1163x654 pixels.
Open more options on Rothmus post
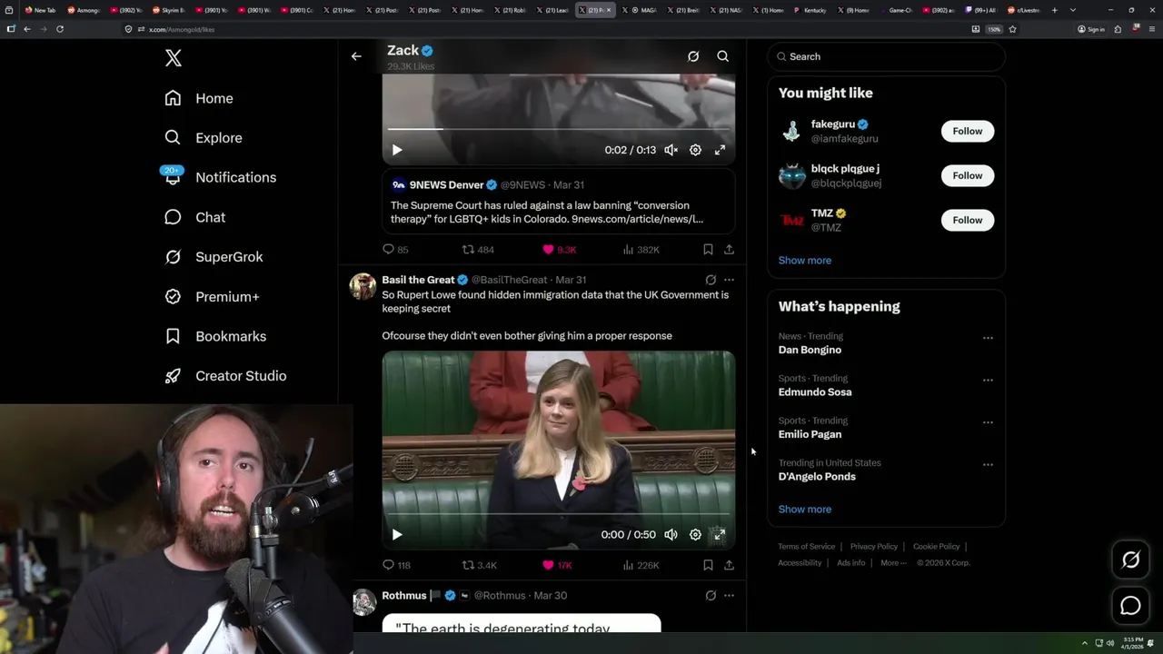point(729,596)
